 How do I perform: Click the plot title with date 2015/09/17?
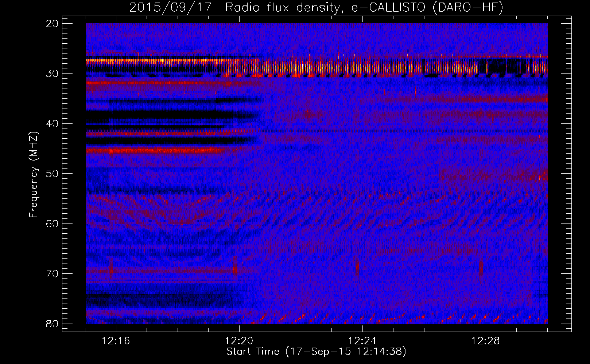click(x=316, y=8)
